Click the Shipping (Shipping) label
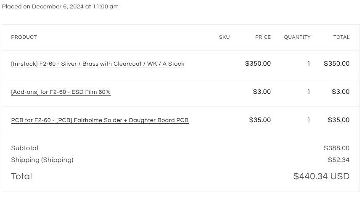The height and width of the screenshot is (202, 362). click(x=42, y=160)
